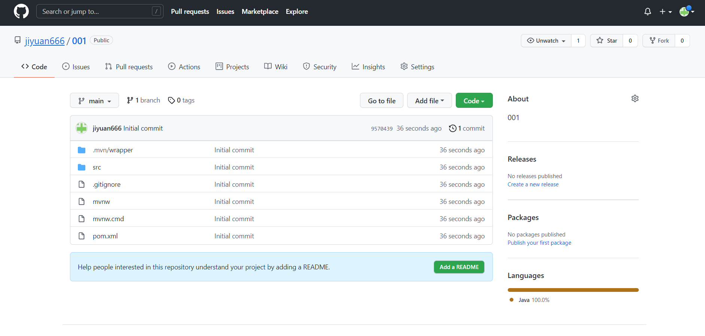View the forks count 0
This screenshot has width=705, height=336.
[682, 40]
